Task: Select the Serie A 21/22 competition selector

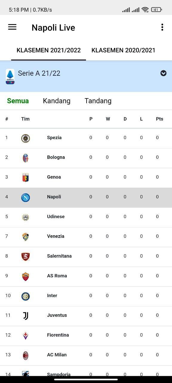Action: coord(86,77)
